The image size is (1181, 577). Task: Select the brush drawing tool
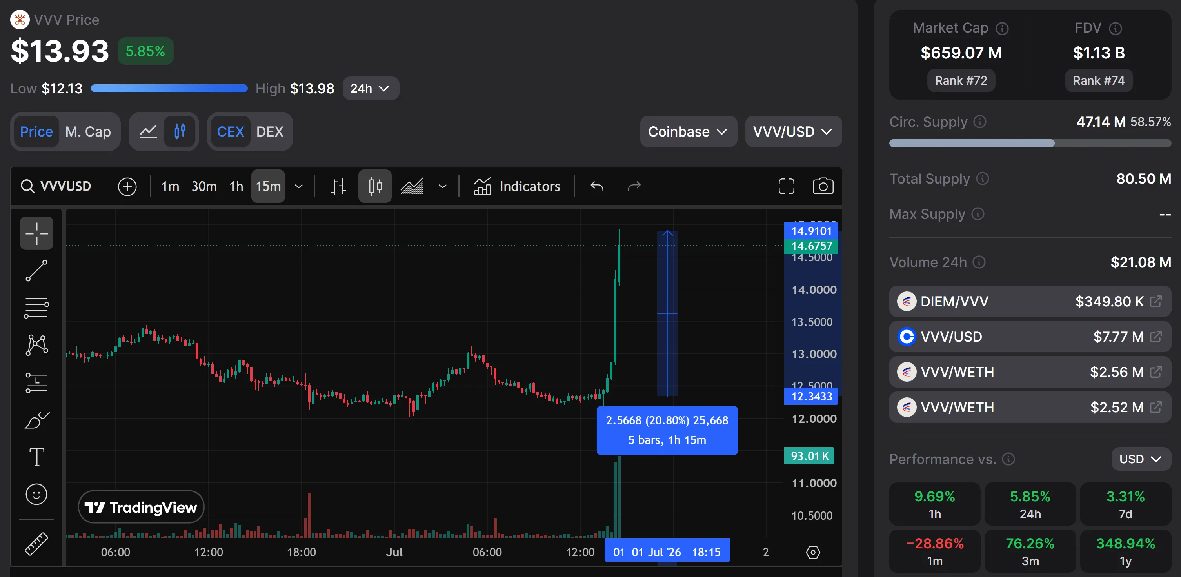point(37,420)
